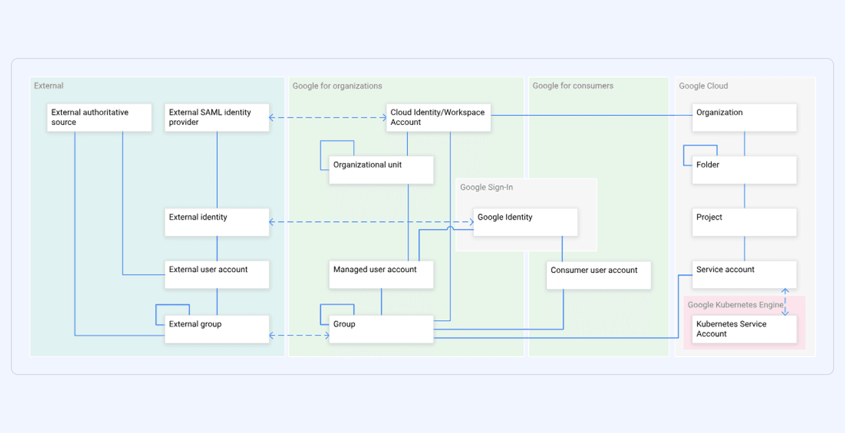
Task: Click the dashed arrow between External group and Group
Action: point(298,335)
